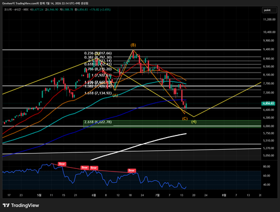
Task: Click the 10,400.00 price axis value
Action: (x=269, y=32)
